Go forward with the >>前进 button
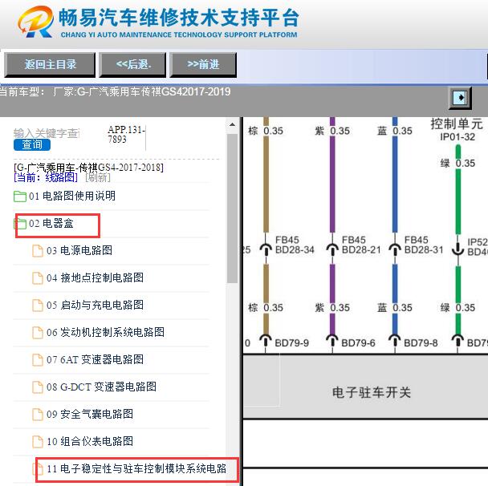Image resolution: width=488 pixels, height=486 pixels. (x=203, y=65)
